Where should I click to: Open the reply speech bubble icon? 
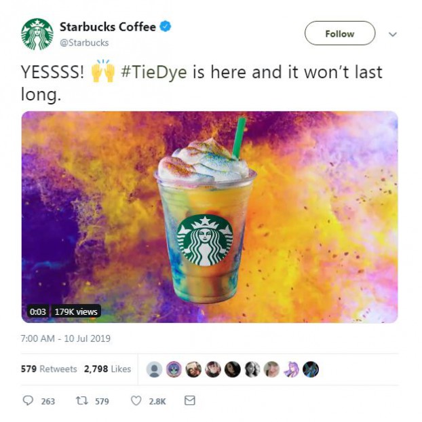pos(28,400)
